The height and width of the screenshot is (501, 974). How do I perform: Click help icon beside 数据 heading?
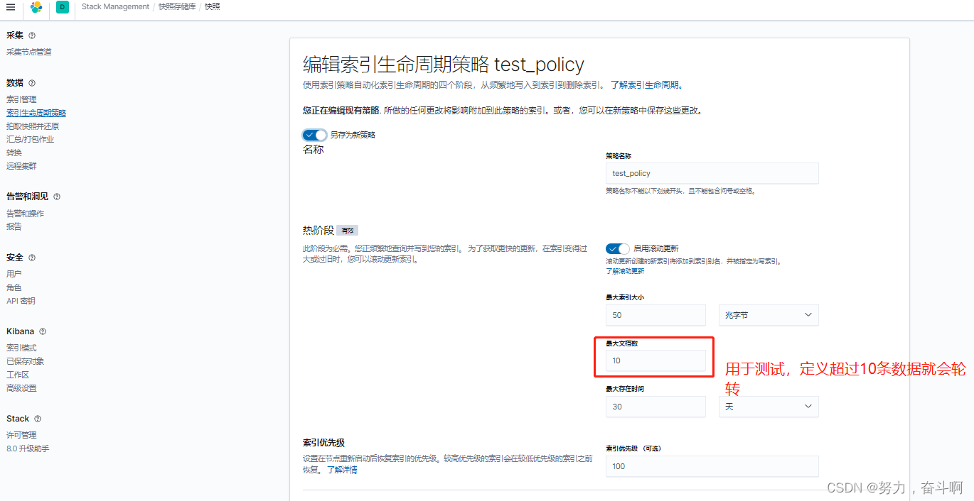32,83
